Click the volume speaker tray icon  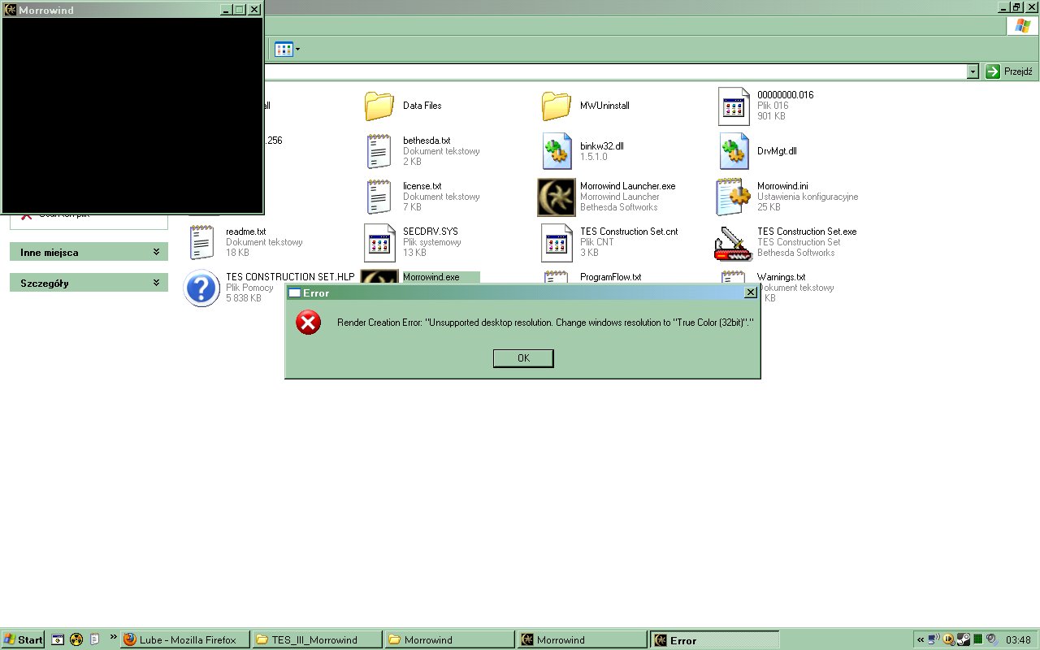pos(991,639)
